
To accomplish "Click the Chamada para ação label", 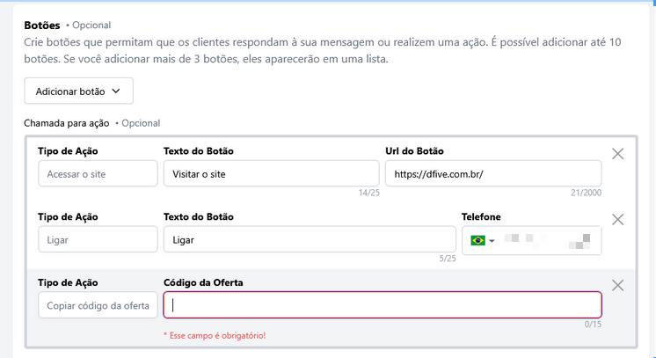I will tap(66, 123).
